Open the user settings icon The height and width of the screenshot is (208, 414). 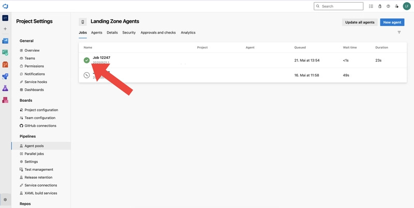[396, 6]
